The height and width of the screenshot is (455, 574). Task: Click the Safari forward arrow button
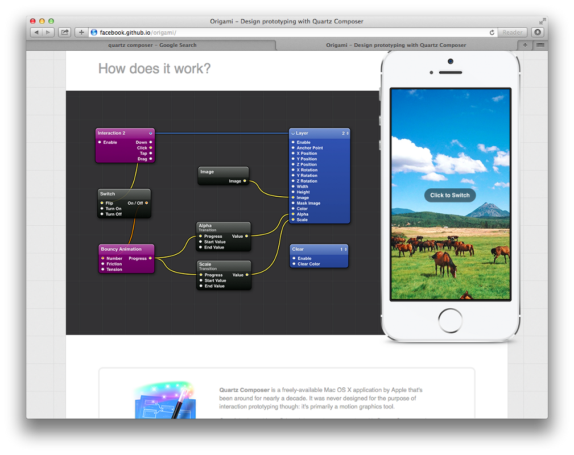(x=48, y=32)
